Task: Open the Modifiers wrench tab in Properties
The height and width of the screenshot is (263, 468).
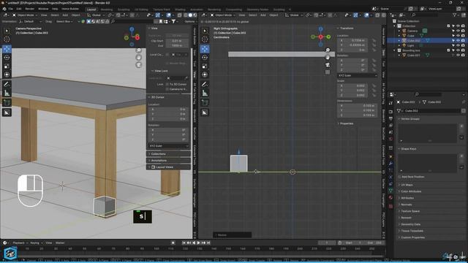Action: 390,164
